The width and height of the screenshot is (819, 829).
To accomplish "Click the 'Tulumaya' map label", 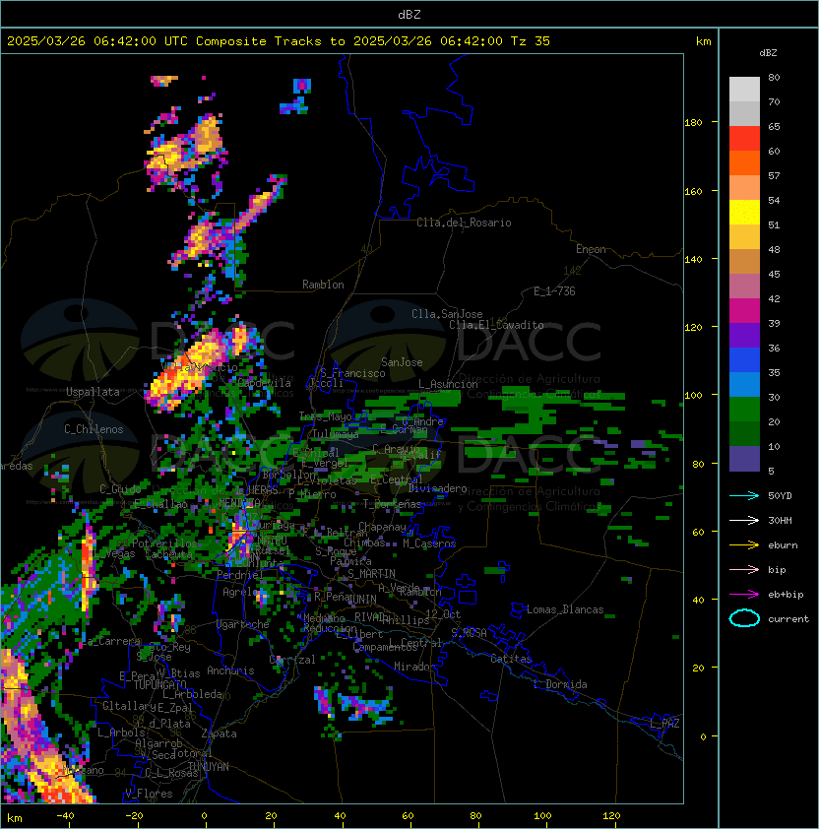I will 336,434.
